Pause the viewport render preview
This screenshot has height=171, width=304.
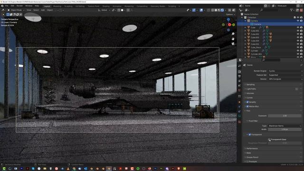(x=230, y=10)
